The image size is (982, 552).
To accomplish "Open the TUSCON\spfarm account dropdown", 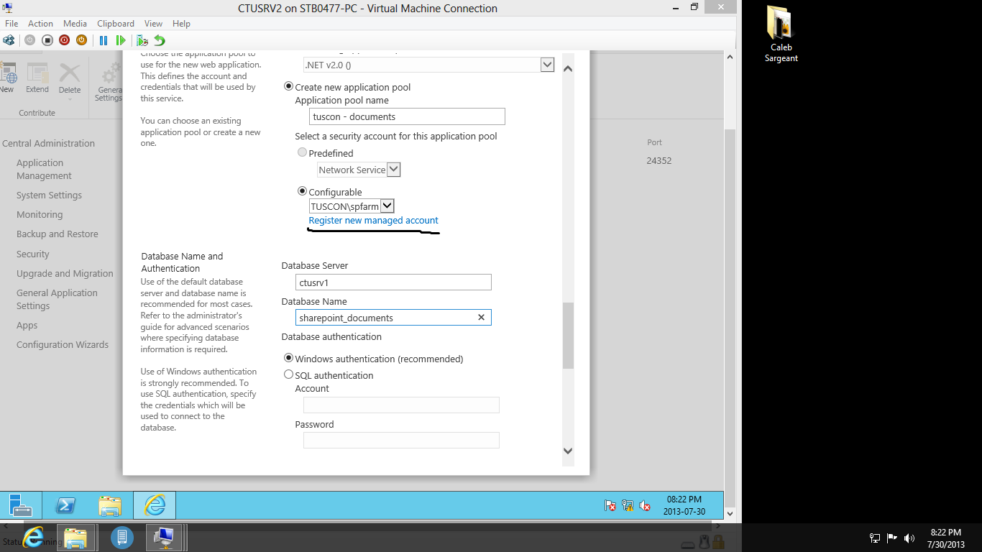I will click(387, 206).
